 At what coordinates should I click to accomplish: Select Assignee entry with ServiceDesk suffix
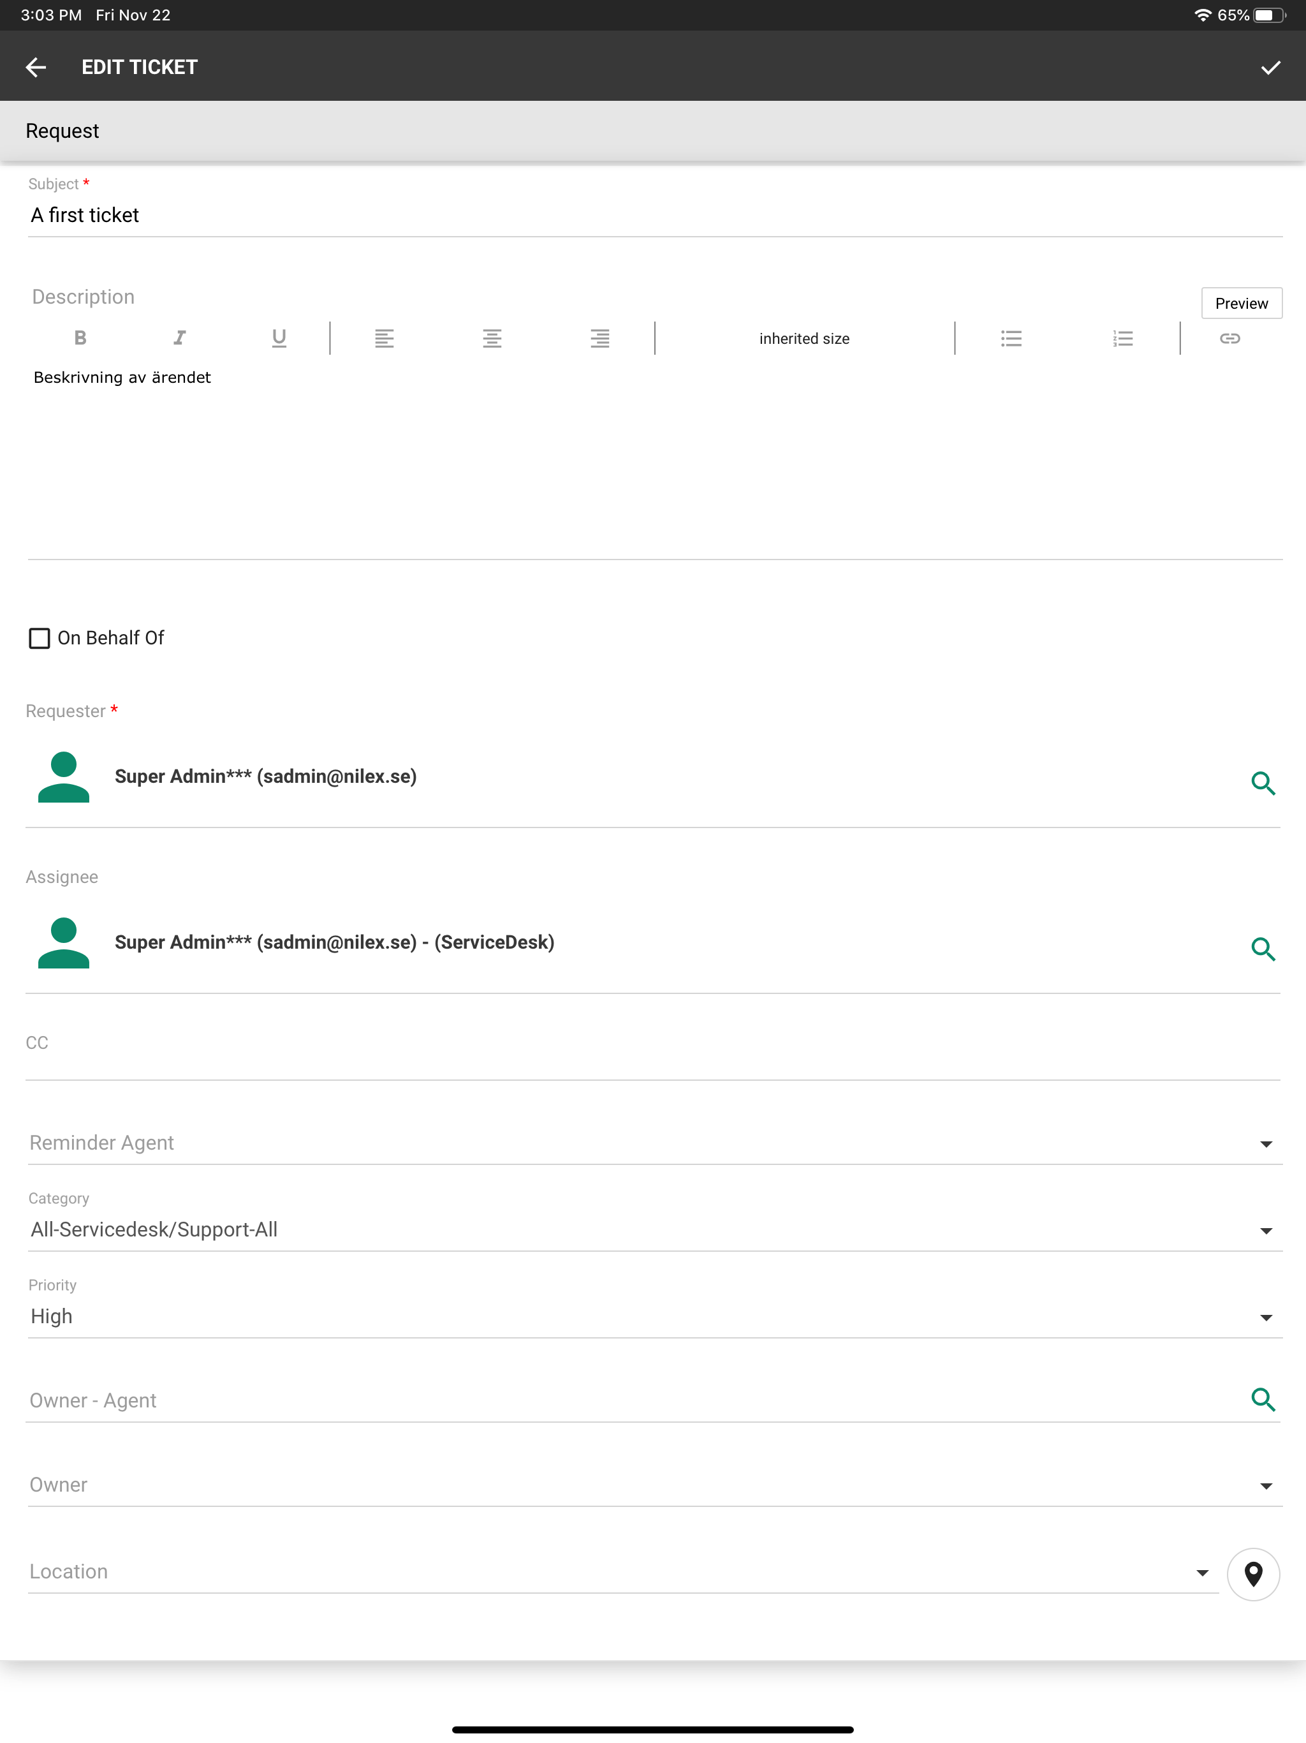335,942
